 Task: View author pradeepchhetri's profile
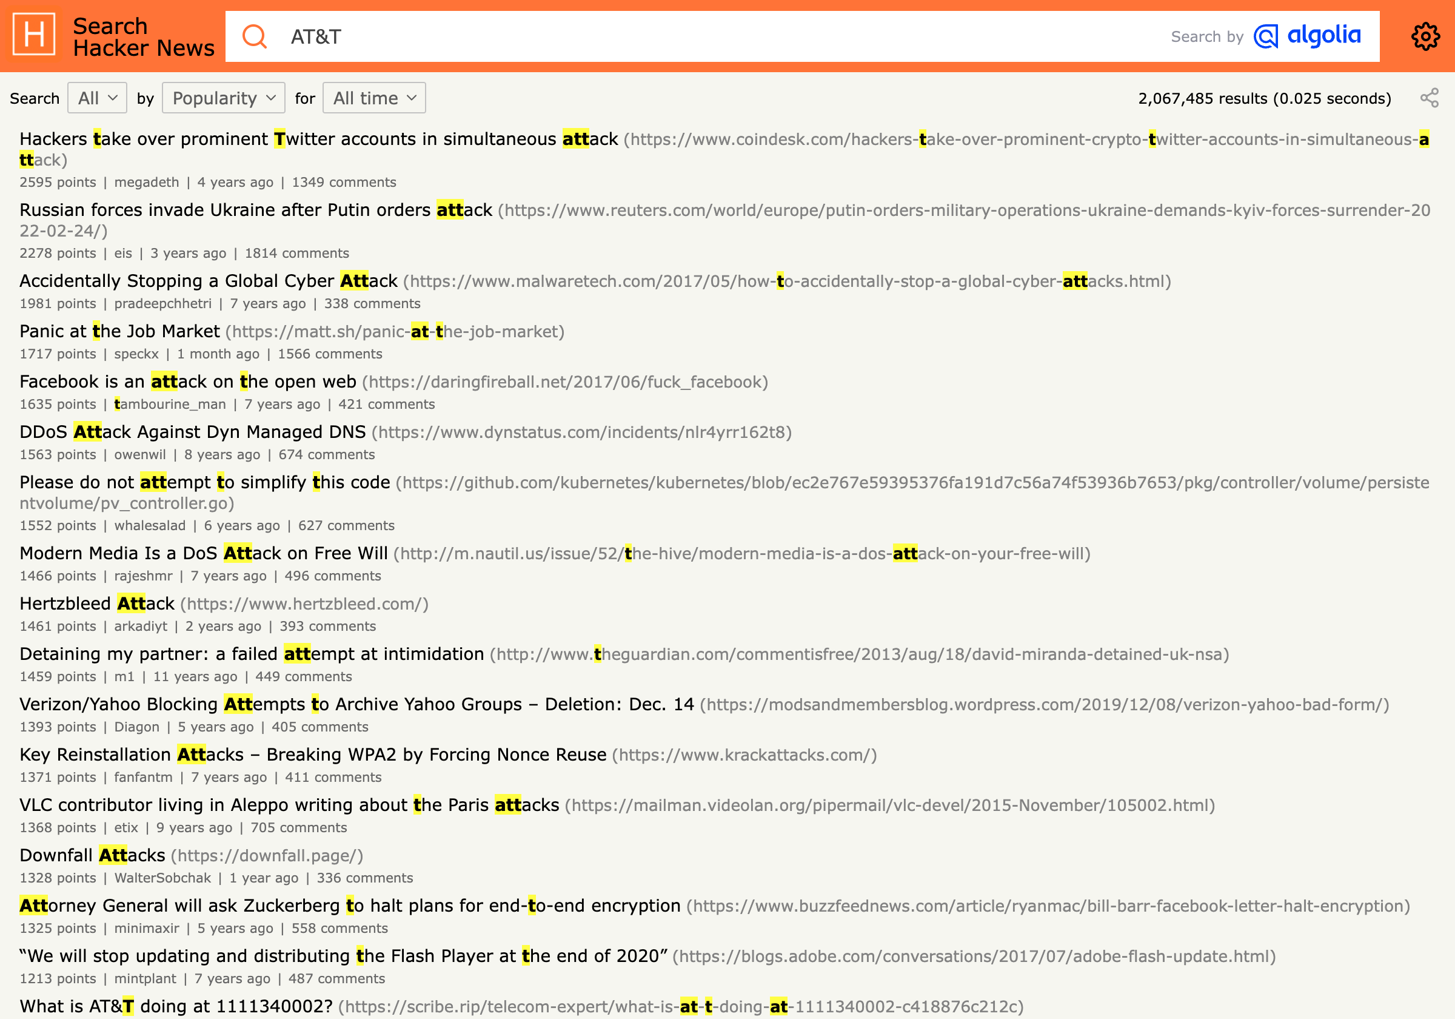tap(163, 303)
